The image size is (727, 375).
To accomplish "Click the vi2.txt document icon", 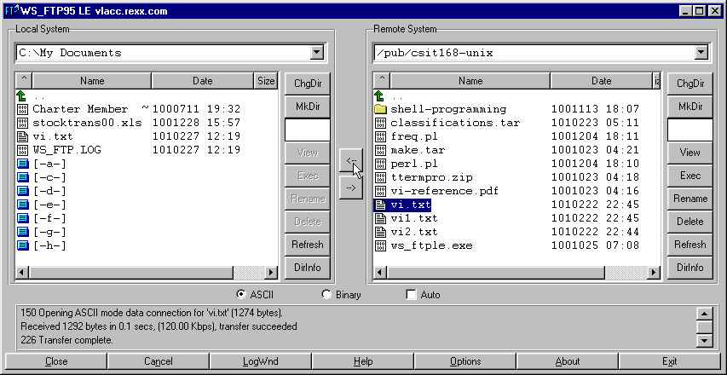I will 380,232.
